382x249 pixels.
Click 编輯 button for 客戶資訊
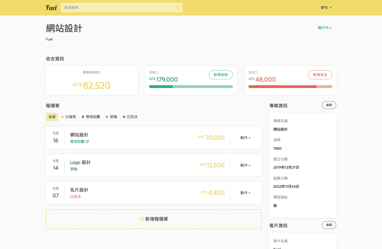click(x=329, y=225)
